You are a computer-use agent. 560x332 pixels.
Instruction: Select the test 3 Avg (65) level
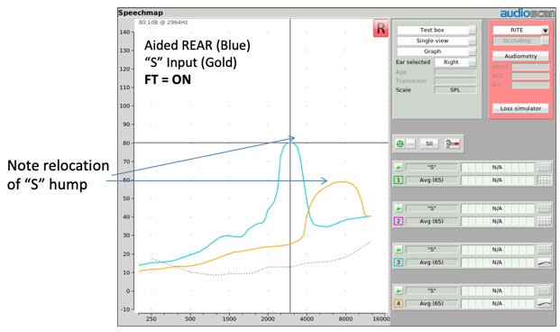coord(432,263)
